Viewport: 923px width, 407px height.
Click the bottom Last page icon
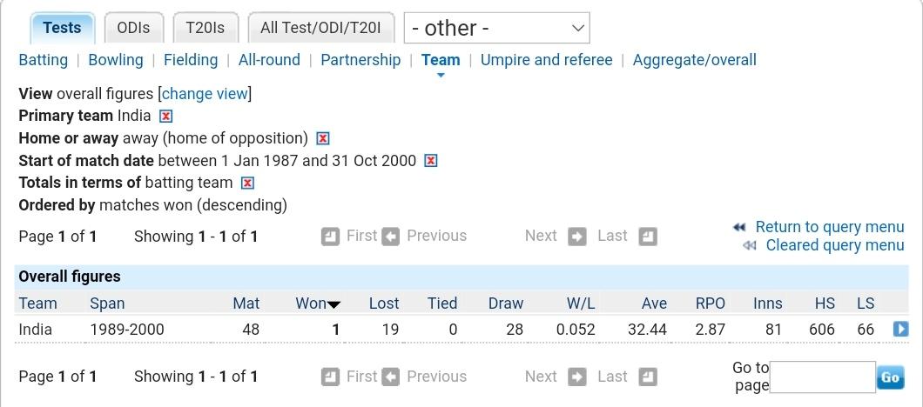[x=648, y=377]
